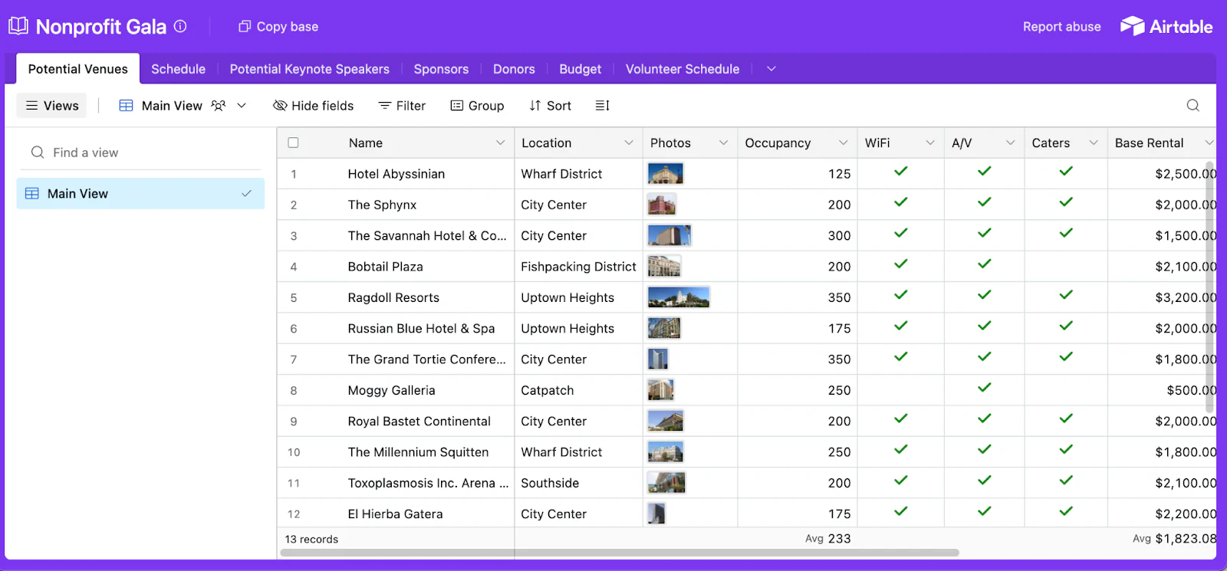1227x571 pixels.
Task: Open the Airtable logo link
Action: click(x=1166, y=26)
